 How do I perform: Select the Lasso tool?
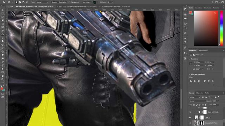[2, 17]
